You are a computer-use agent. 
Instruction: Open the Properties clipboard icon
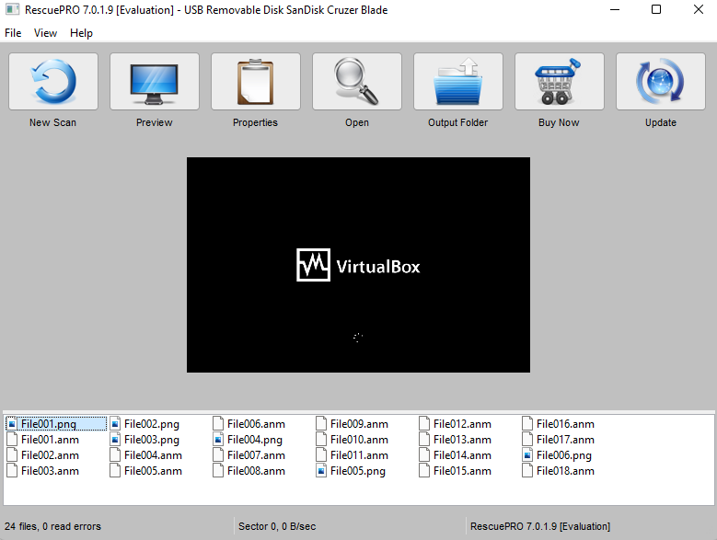pos(256,82)
